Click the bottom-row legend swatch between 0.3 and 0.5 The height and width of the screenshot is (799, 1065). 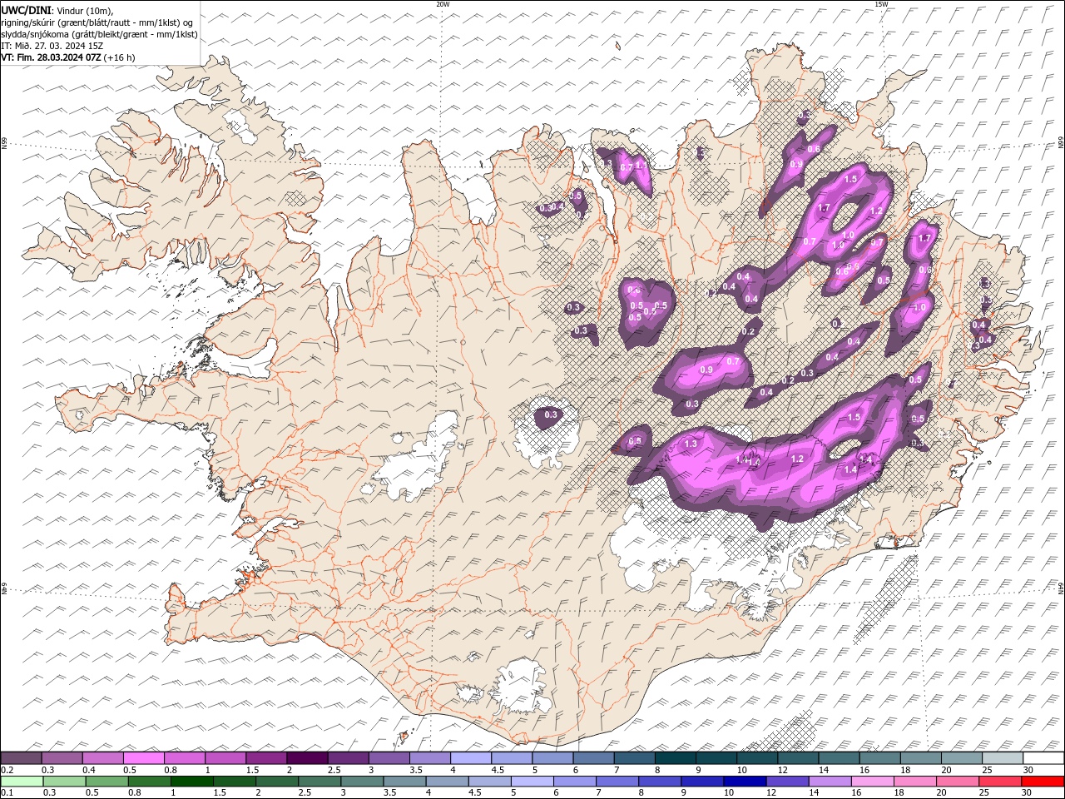click(x=64, y=782)
